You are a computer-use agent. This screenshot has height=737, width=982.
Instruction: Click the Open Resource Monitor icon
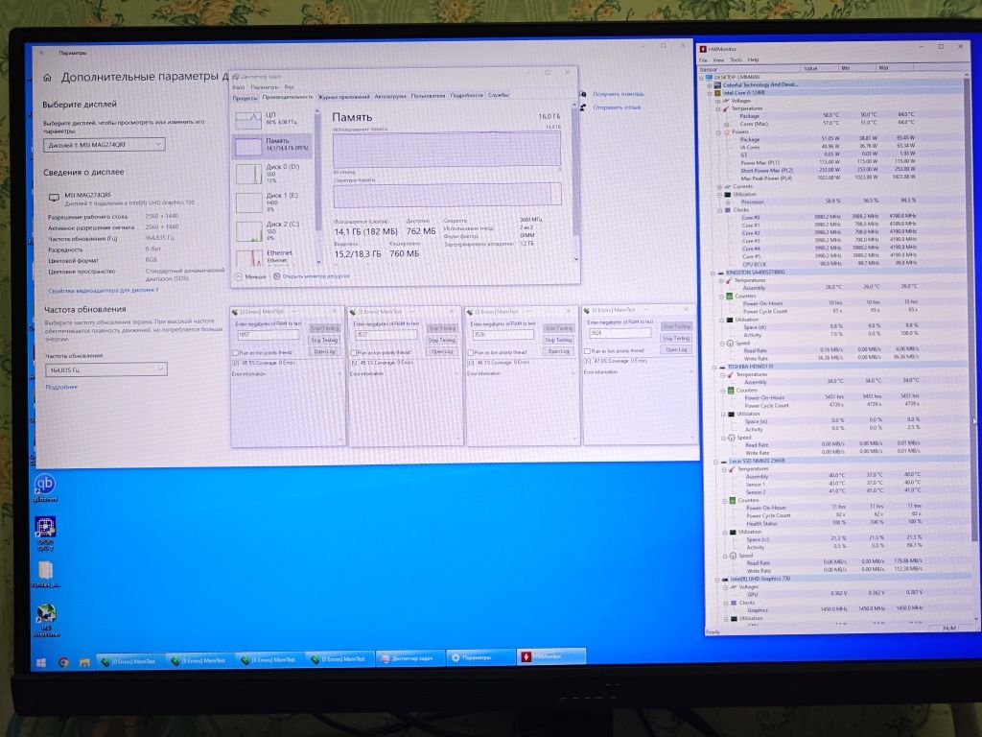click(277, 276)
